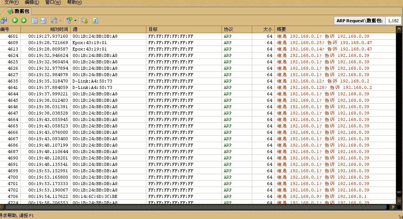This screenshot has width=403, height=219.
Task: Click the horizontal scrollbar left arrow
Action: pyautogui.click(x=2, y=207)
